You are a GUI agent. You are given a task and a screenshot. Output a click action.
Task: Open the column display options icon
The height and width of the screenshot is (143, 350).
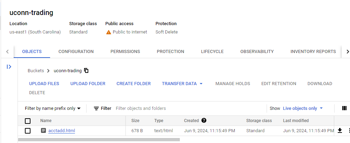coord(344,108)
